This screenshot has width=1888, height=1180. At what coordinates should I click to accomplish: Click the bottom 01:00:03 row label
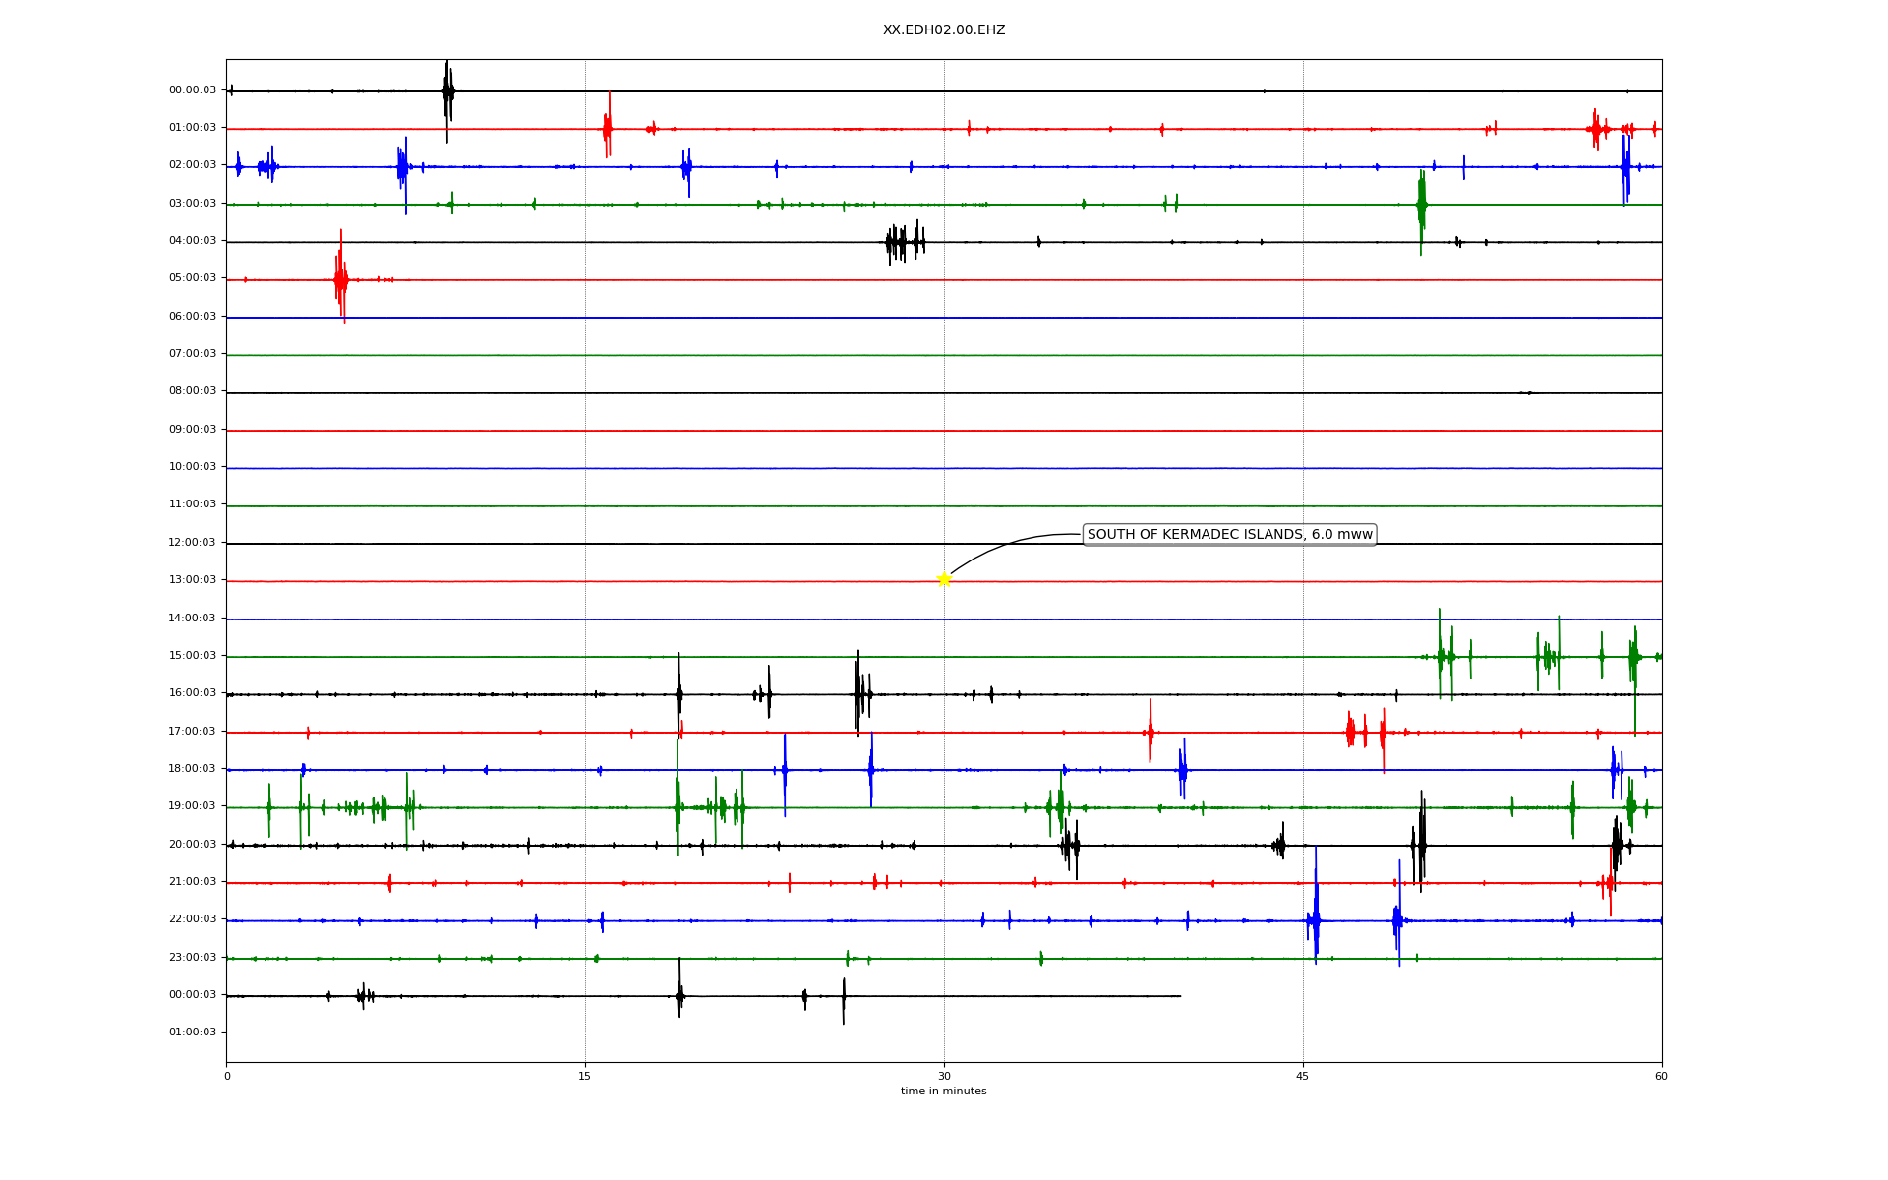coord(193,1032)
